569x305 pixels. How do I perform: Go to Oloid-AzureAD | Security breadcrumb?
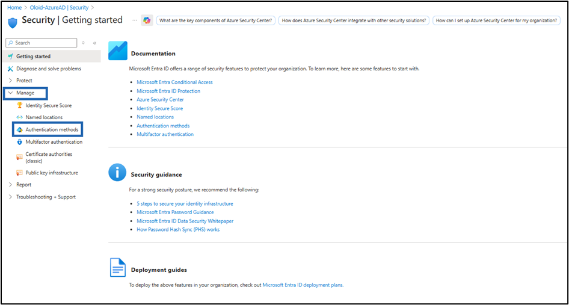59,7
